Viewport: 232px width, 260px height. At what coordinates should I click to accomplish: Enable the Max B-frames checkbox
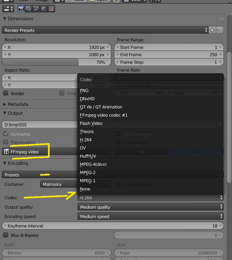(6, 235)
